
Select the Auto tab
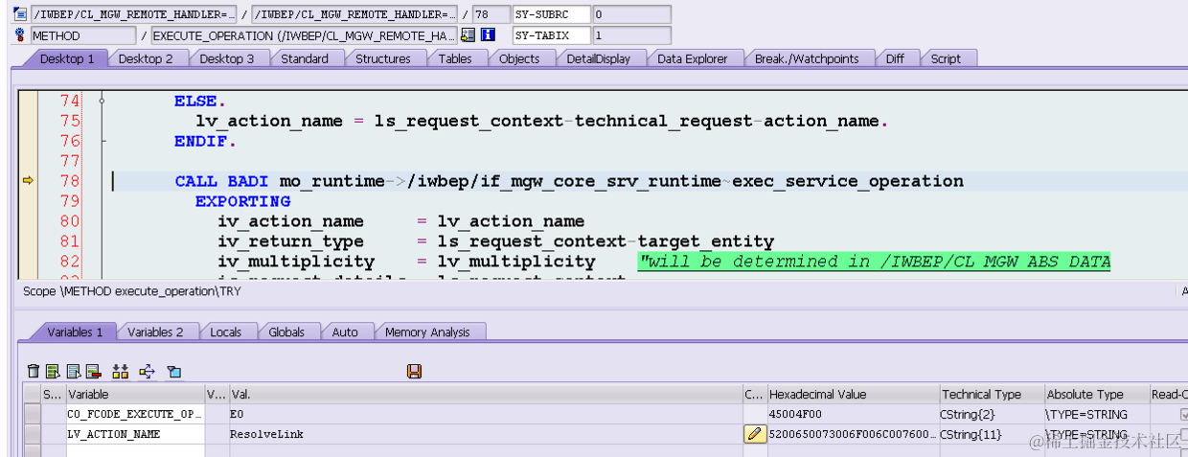pos(345,331)
